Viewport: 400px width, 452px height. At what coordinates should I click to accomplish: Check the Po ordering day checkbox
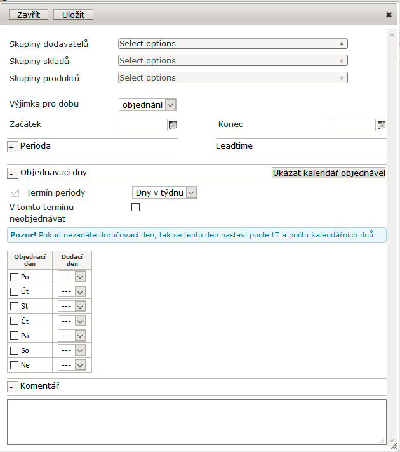click(15, 277)
